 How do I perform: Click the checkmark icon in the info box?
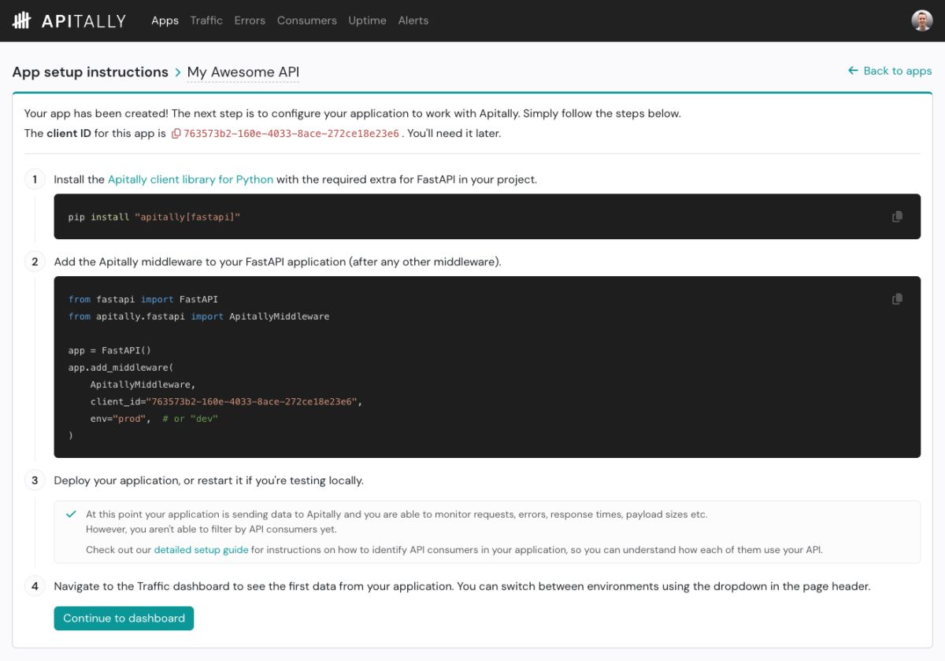(x=71, y=514)
